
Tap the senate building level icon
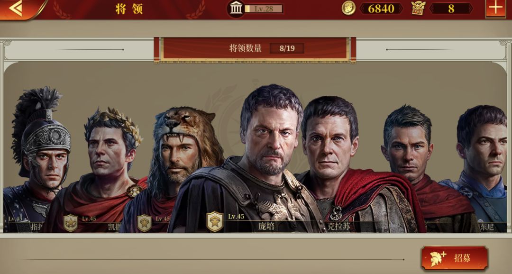click(235, 9)
